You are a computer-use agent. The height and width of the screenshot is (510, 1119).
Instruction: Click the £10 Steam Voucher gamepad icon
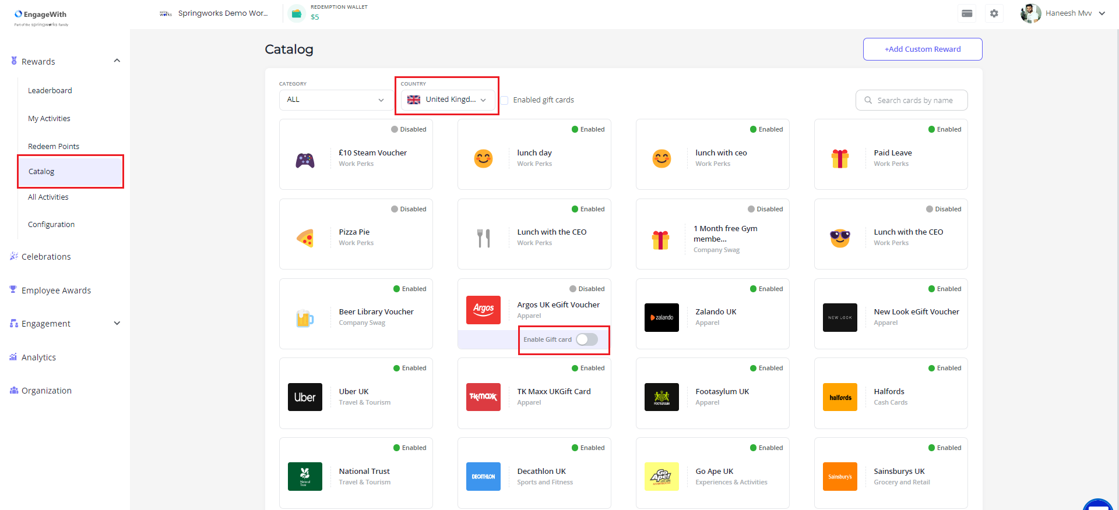pyautogui.click(x=305, y=160)
